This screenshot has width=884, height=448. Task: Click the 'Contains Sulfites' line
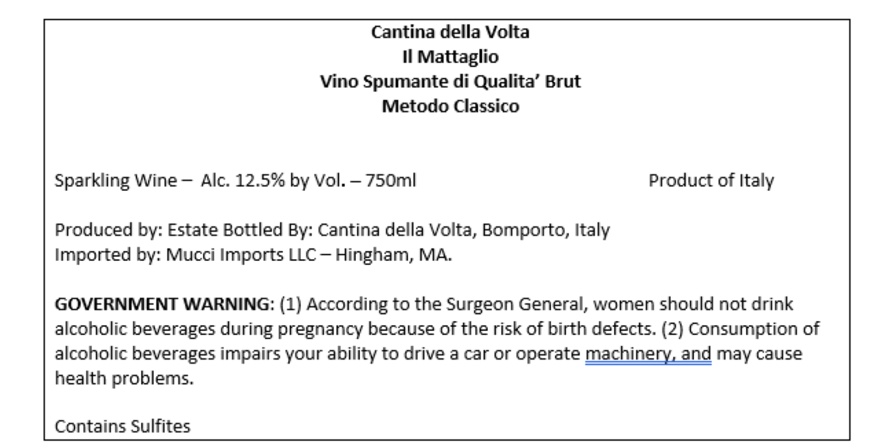click(123, 427)
